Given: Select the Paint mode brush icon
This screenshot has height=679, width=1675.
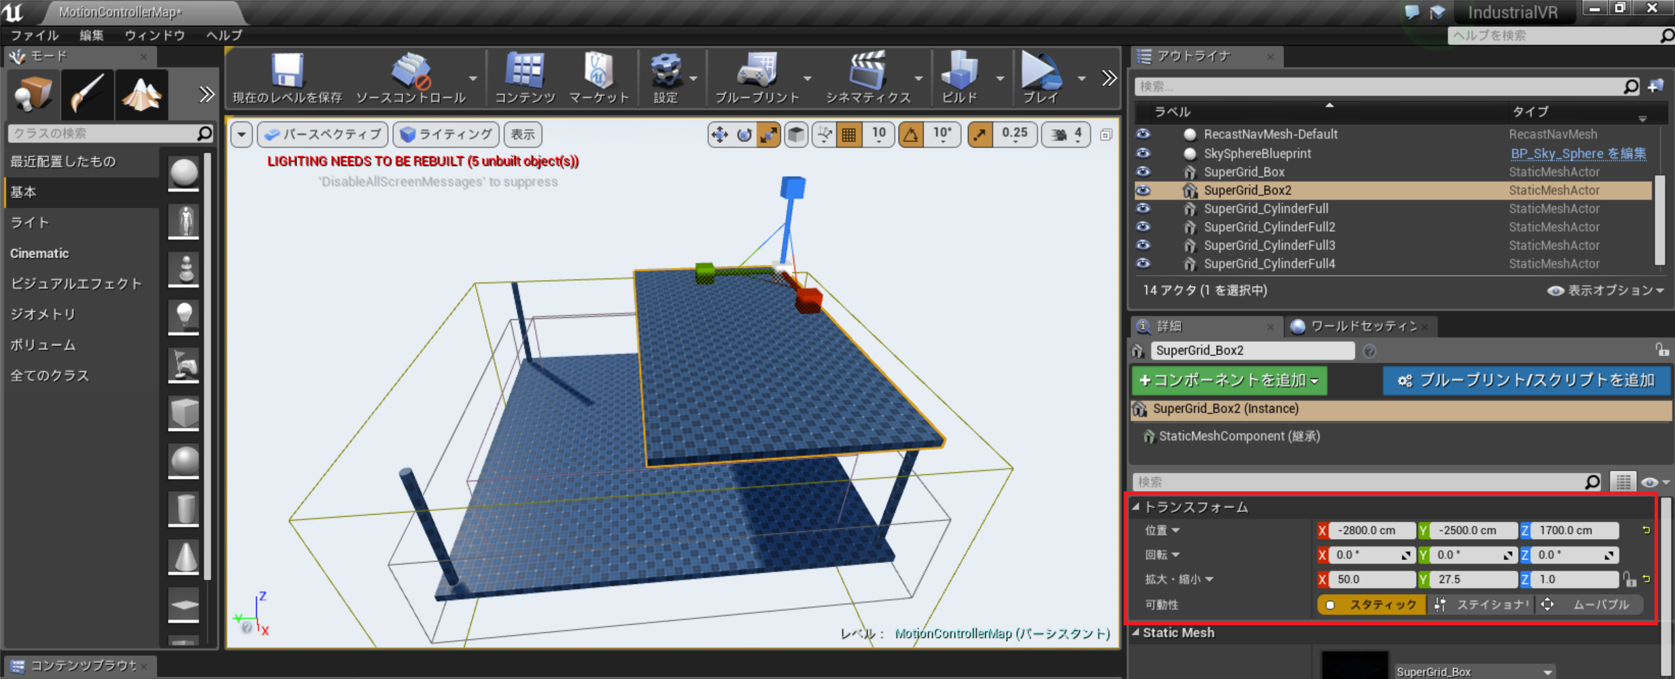Looking at the screenshot, I should (87, 94).
